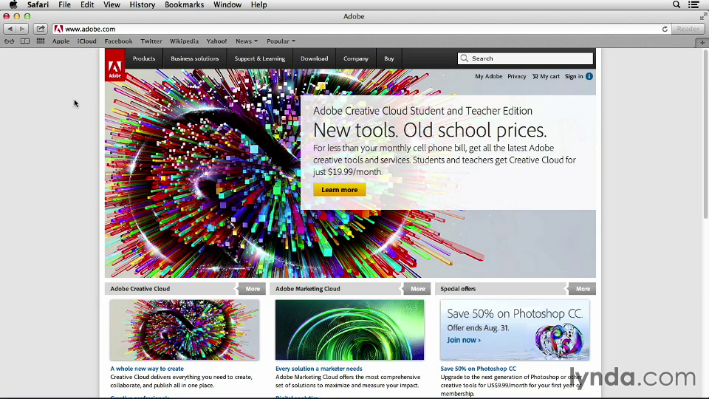Enter full screen using the window's corner arrows
The height and width of the screenshot is (399, 709).
click(703, 16)
